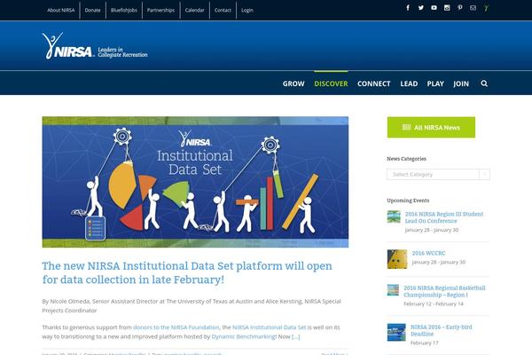The height and width of the screenshot is (355, 532).
Task: Open the LEAD main menu
Action: (x=409, y=83)
